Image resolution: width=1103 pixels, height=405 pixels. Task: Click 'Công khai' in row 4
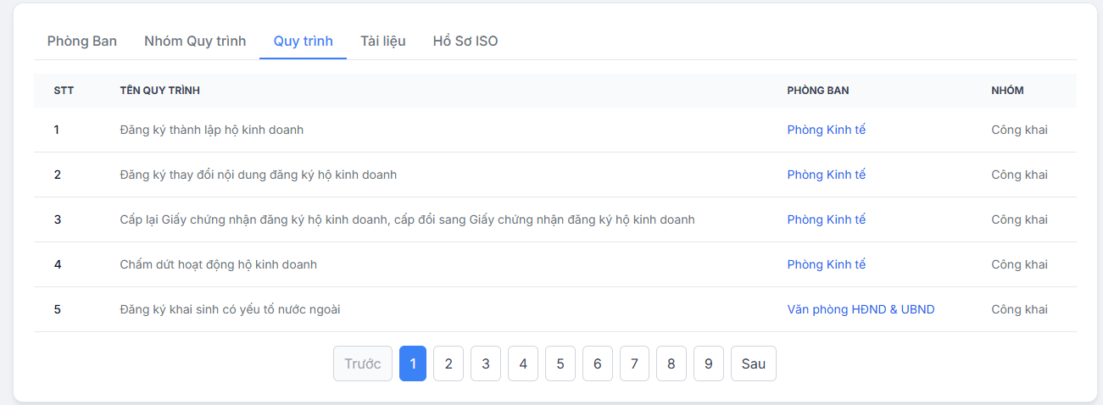1019,264
